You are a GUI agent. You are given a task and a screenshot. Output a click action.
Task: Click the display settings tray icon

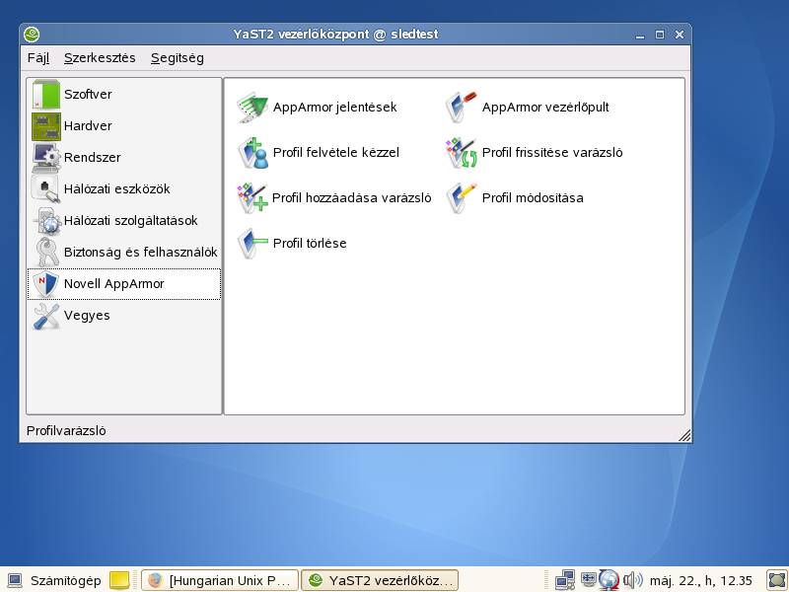pyautogui.click(x=588, y=579)
